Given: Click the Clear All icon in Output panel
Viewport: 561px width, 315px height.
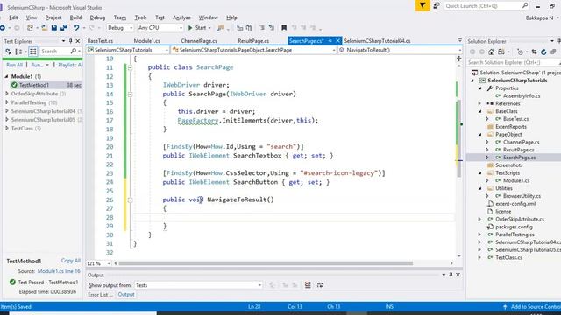Looking at the screenshot, I should click(308, 285).
